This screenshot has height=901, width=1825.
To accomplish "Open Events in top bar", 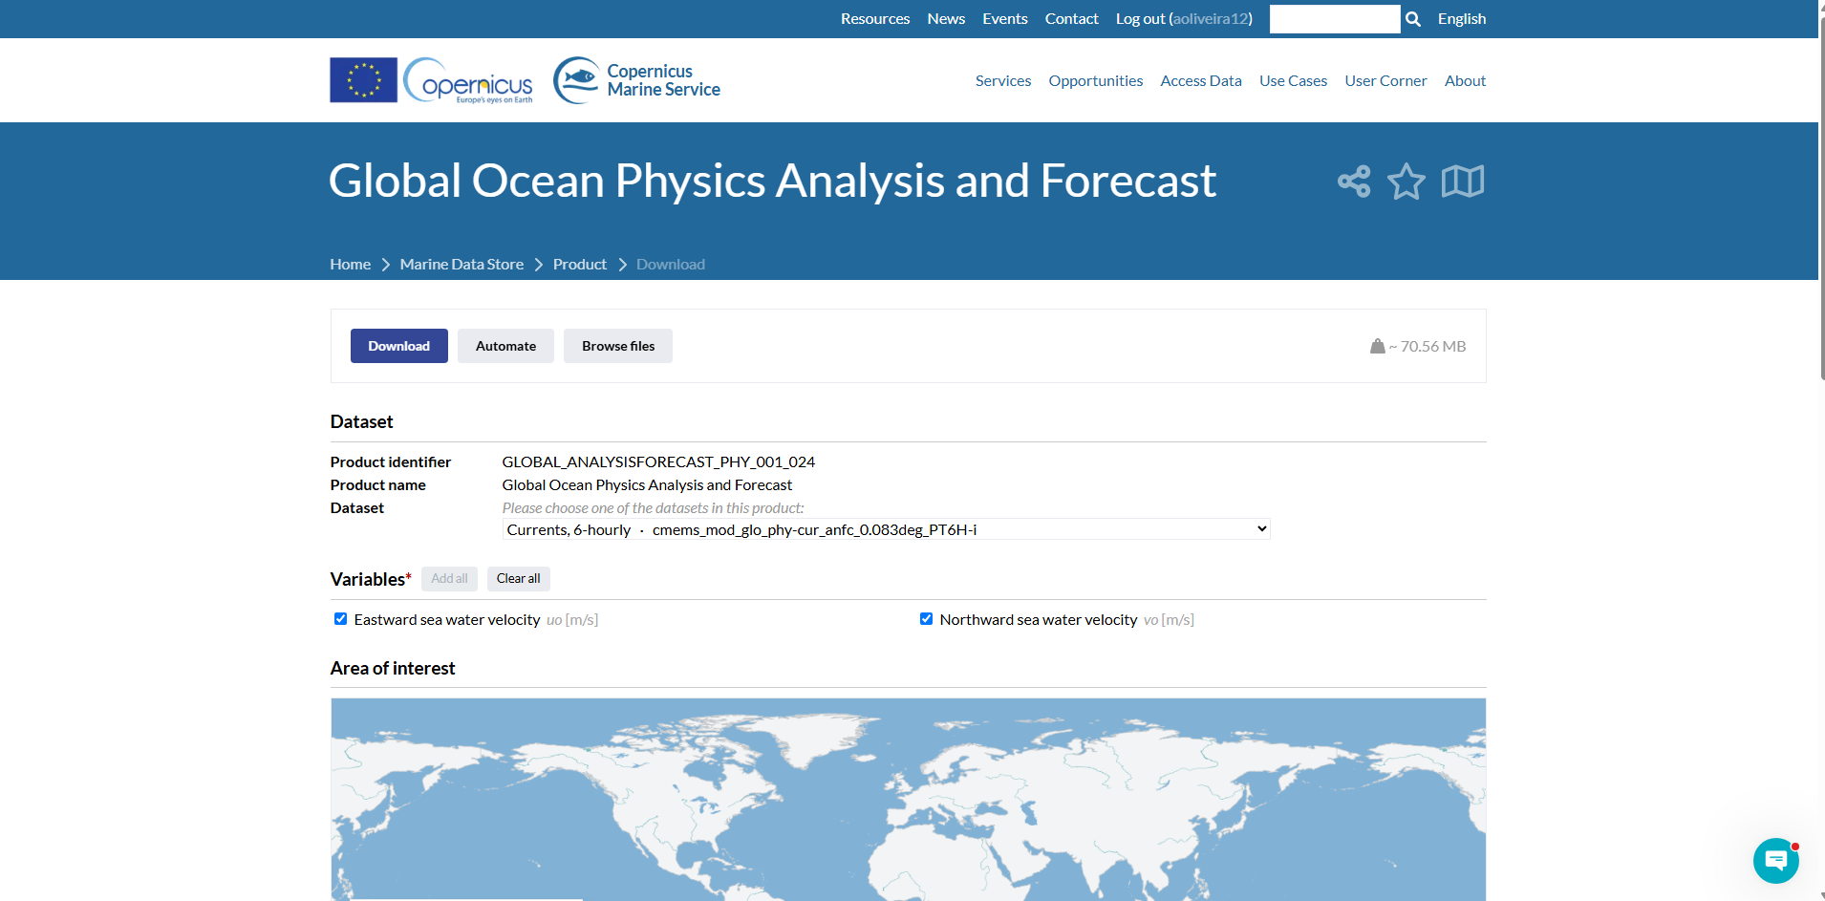I will pyautogui.click(x=1005, y=19).
